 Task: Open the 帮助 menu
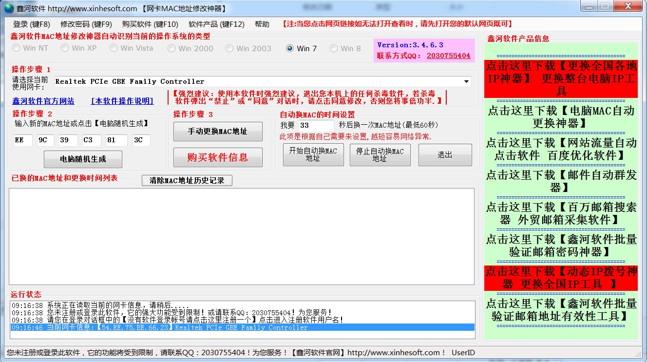262,24
